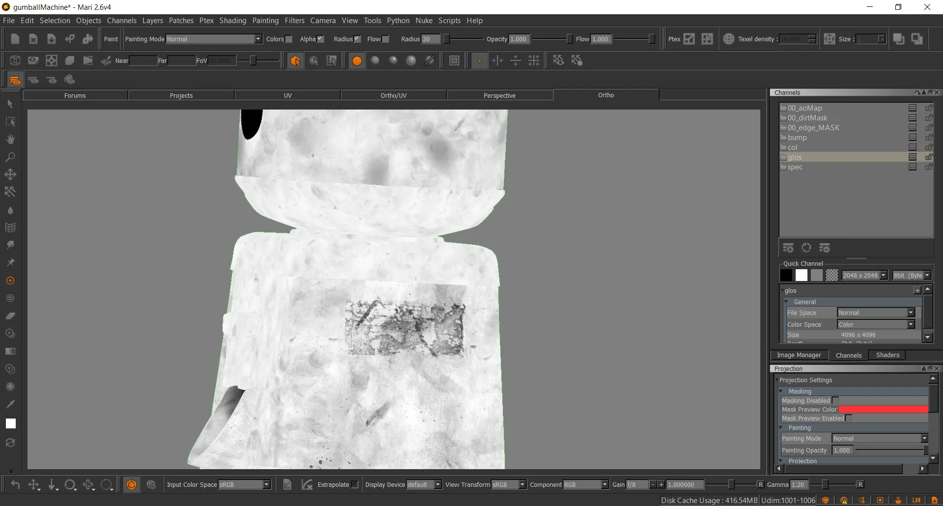Open the Quick Channel 2048 x 2048 size dropdown

(x=864, y=276)
